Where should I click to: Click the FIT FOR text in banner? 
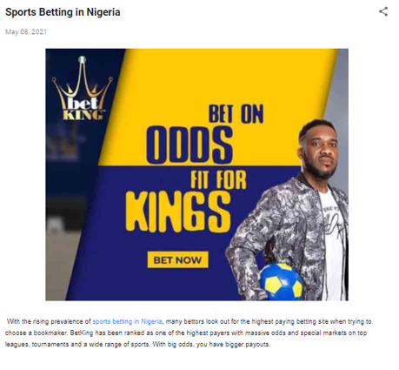(218, 180)
